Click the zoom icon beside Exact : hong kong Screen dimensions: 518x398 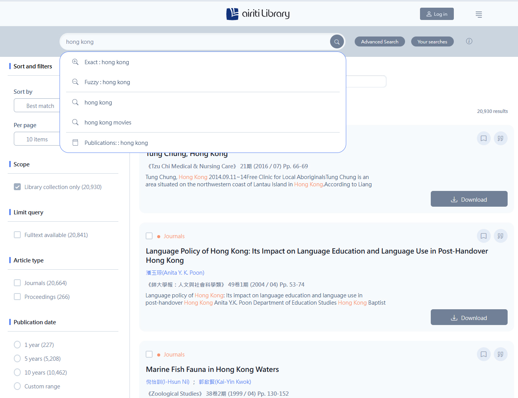(75, 62)
